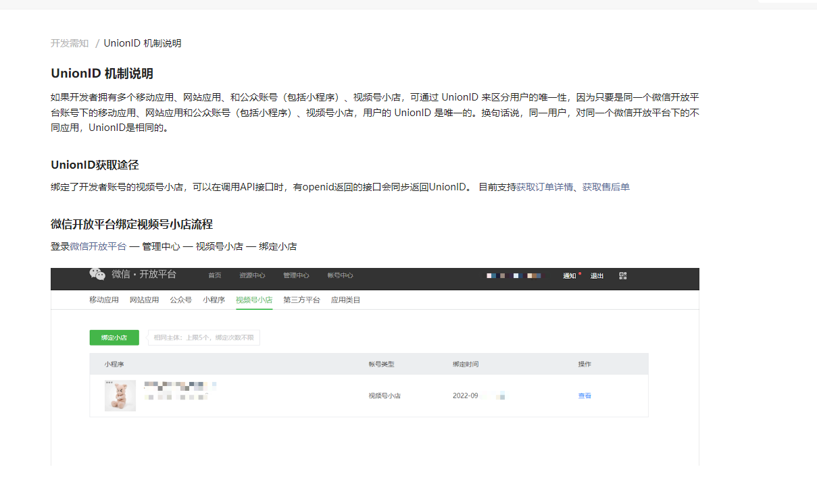Select 帐号中心 in the embedded header
This screenshot has height=492, width=817.
tap(340, 275)
